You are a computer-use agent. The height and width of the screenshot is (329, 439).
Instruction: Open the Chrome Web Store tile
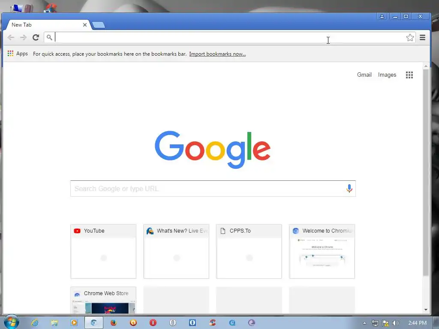pos(103,300)
